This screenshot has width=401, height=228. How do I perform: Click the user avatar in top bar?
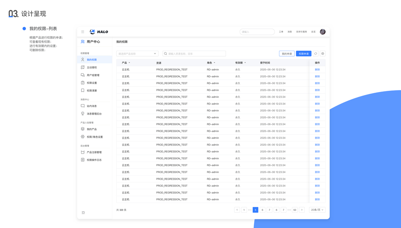point(323,32)
